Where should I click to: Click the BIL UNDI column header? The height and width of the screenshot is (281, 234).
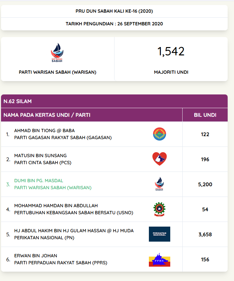pyautogui.click(x=205, y=115)
